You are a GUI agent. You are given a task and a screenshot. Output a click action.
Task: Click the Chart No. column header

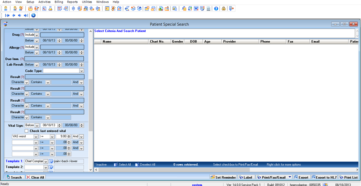159,41
